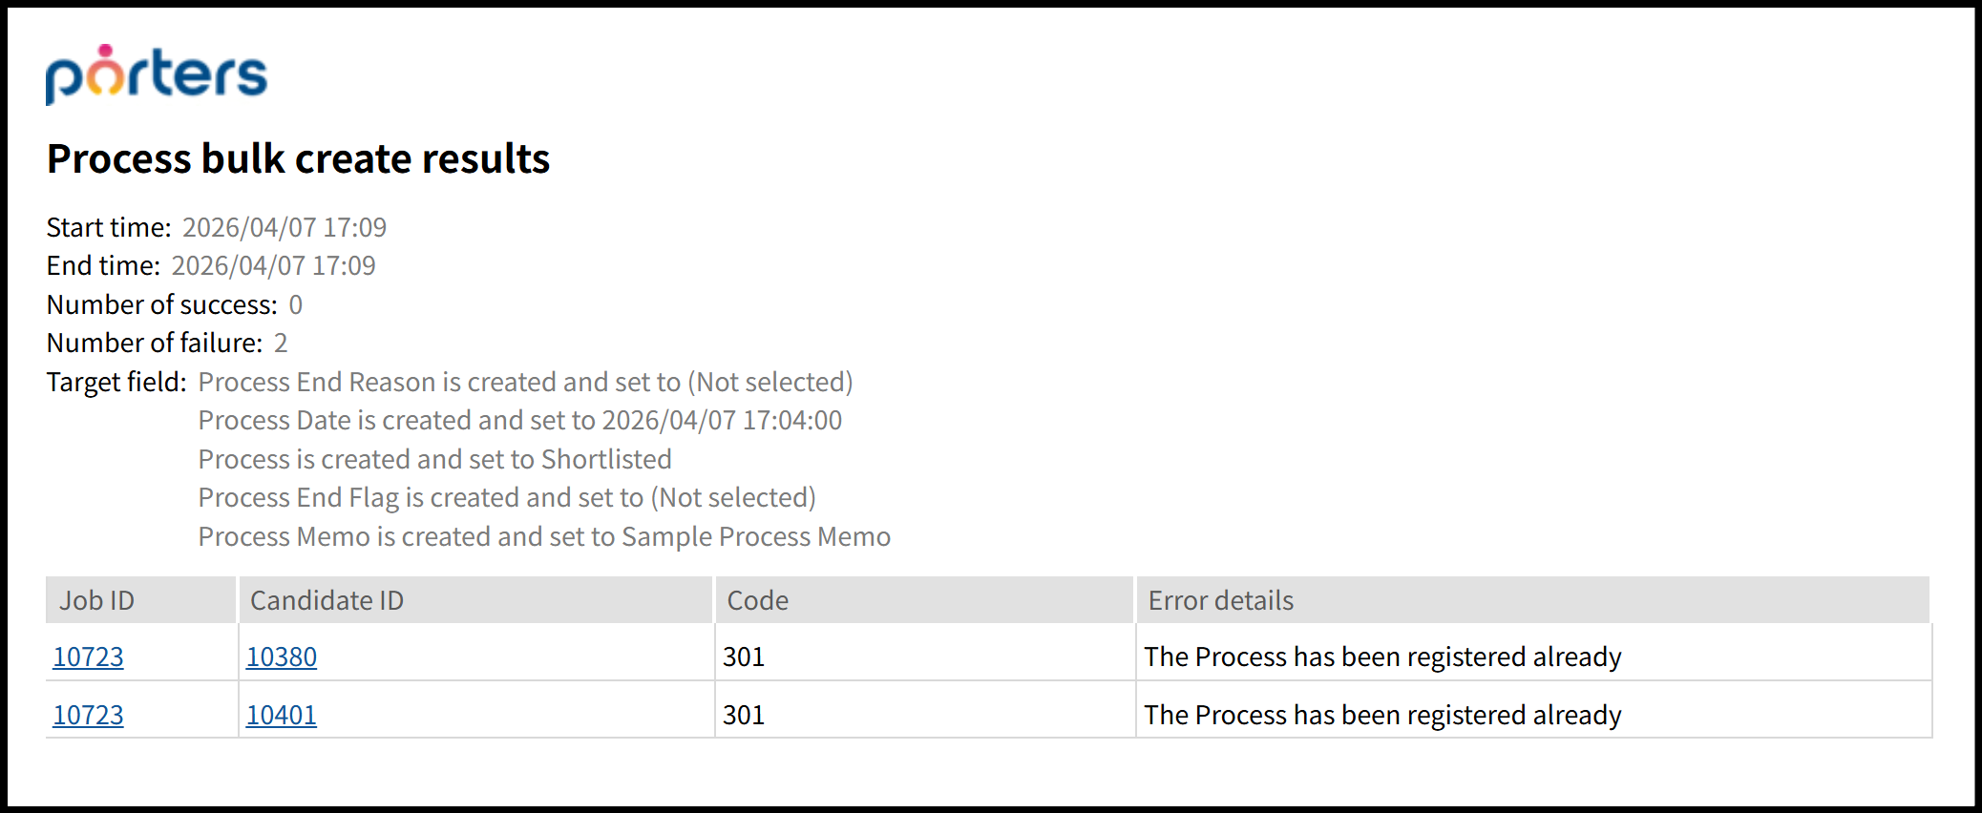Click the Code column header
The image size is (1982, 813).
tap(757, 600)
